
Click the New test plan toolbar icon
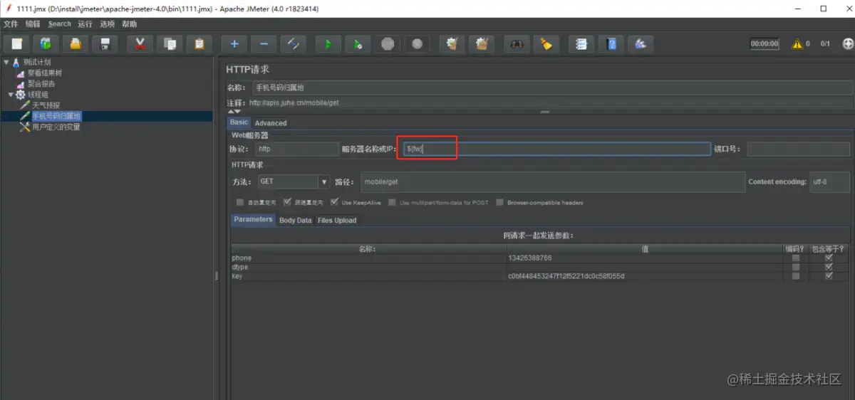[x=17, y=44]
